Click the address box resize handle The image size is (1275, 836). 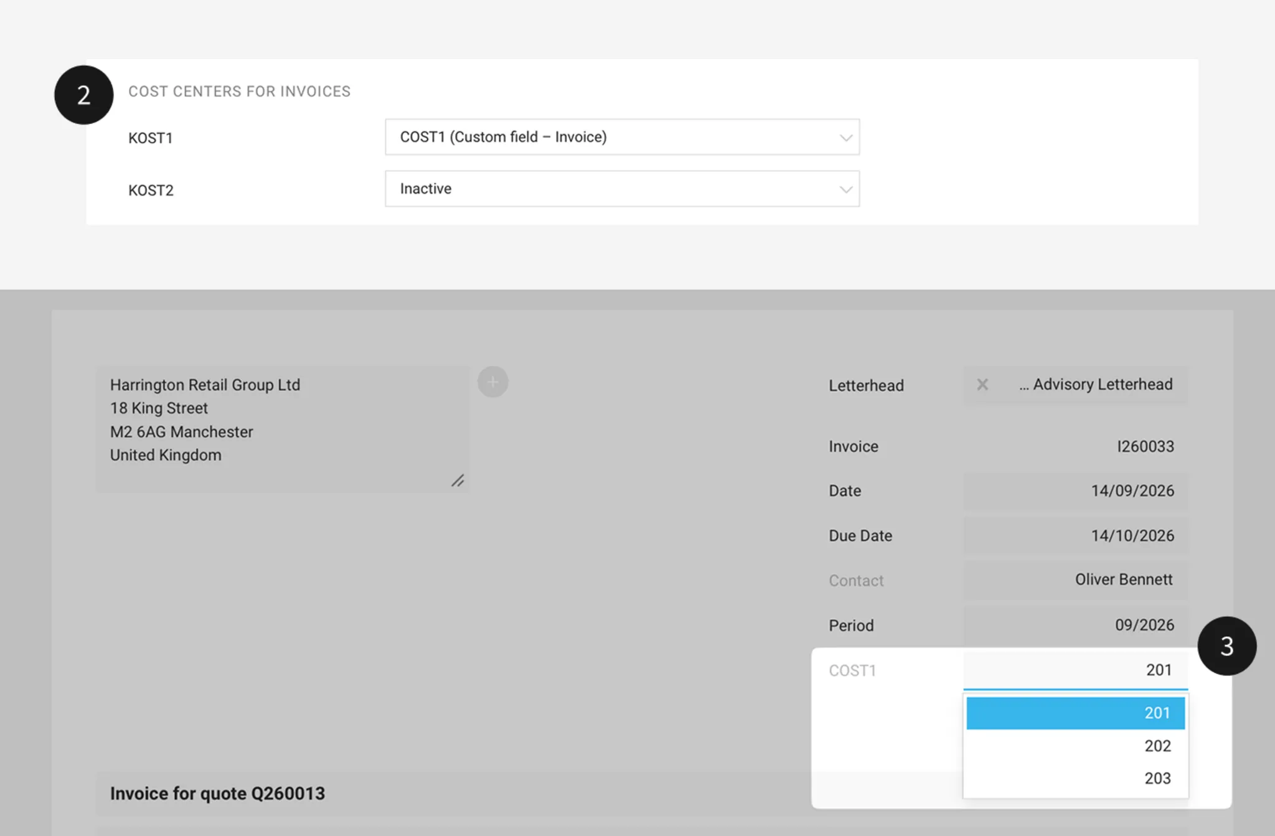(x=458, y=481)
